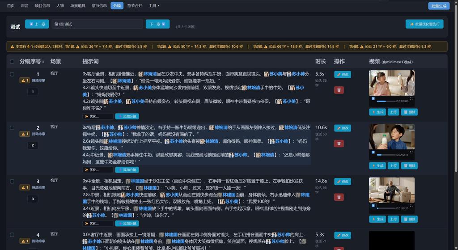Click the order number box for storyboard 2

click(33, 145)
